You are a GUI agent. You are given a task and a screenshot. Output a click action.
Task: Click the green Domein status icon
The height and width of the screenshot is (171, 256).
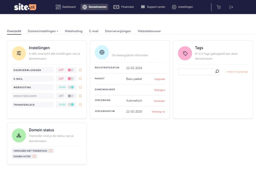click(19, 135)
